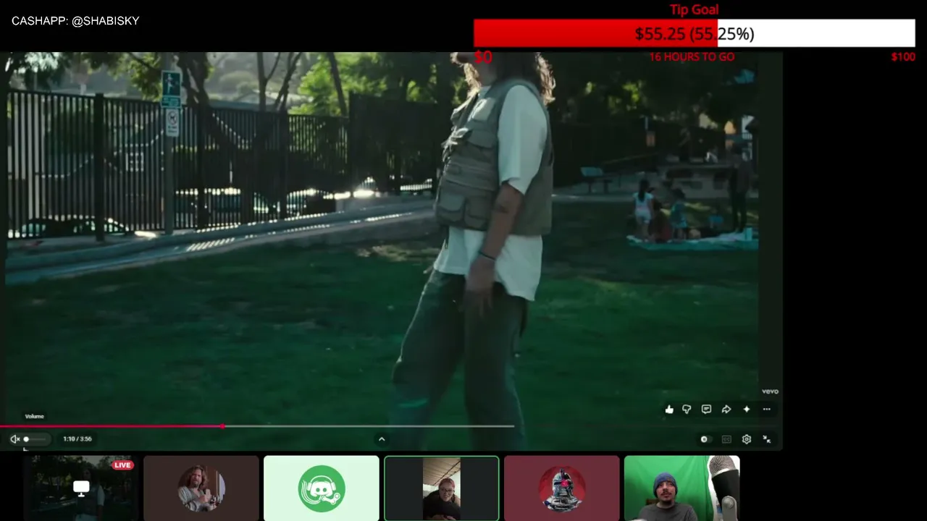
Task: Open the player settings gear
Action: tap(747, 439)
